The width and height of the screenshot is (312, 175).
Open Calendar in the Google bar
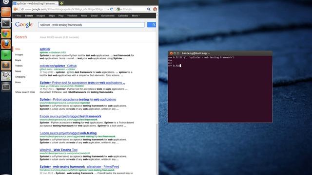point(123,16)
